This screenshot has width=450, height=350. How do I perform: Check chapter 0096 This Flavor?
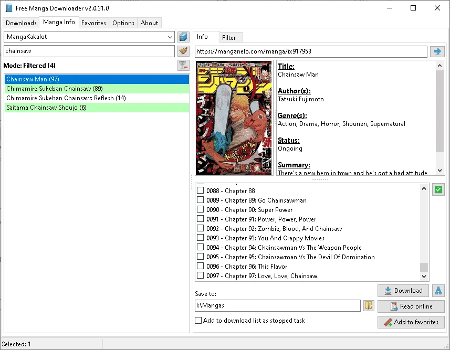pyautogui.click(x=200, y=266)
